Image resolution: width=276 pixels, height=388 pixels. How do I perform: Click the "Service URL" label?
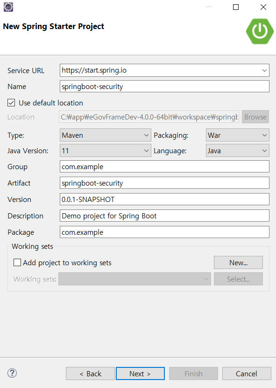pyautogui.click(x=26, y=70)
